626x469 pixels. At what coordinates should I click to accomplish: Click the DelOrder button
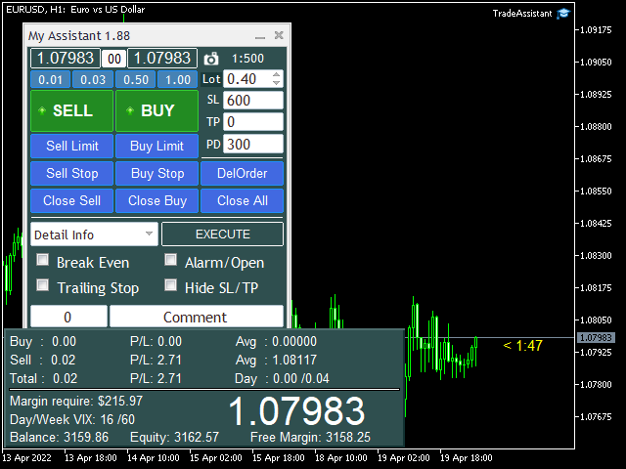[x=243, y=174]
